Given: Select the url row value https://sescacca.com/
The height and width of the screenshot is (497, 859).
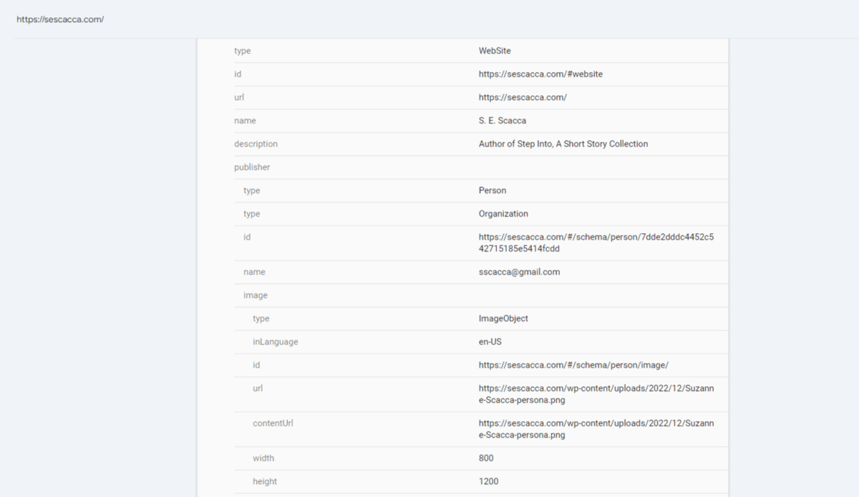Looking at the screenshot, I should 523,97.
